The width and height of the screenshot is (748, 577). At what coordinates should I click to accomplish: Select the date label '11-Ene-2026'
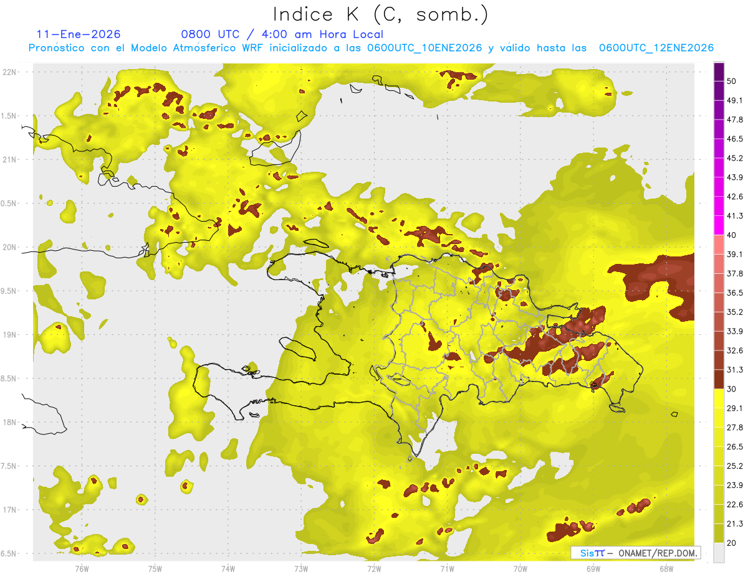[x=79, y=34]
